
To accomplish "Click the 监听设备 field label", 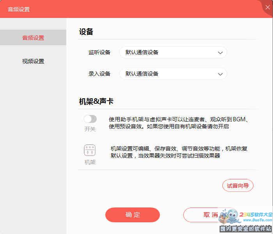I will click(x=99, y=53).
